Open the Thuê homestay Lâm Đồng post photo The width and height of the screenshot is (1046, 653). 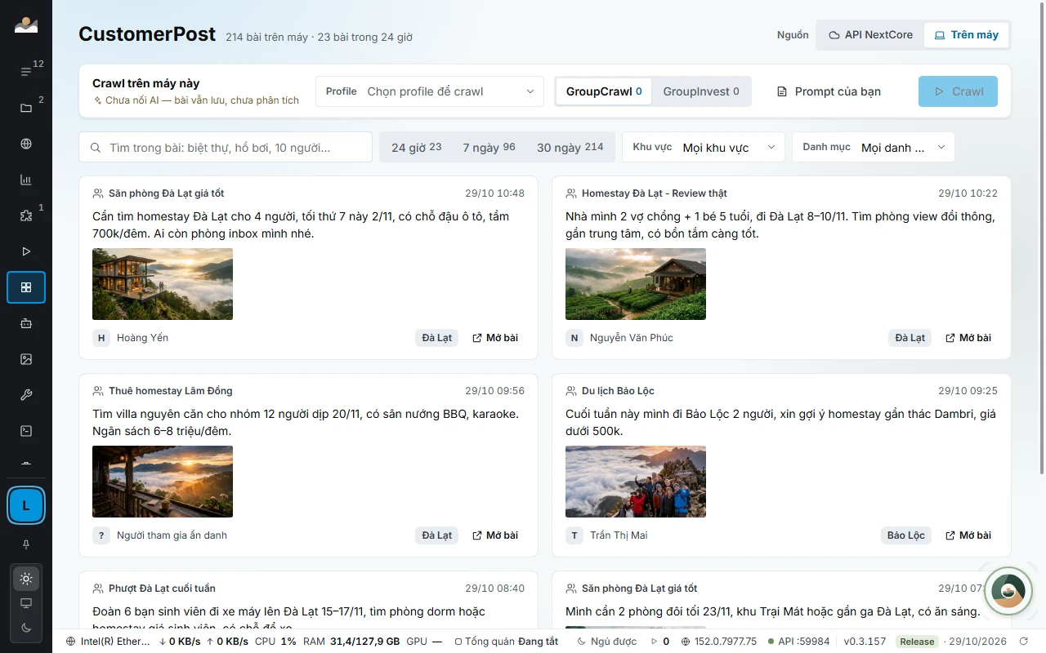[163, 482]
